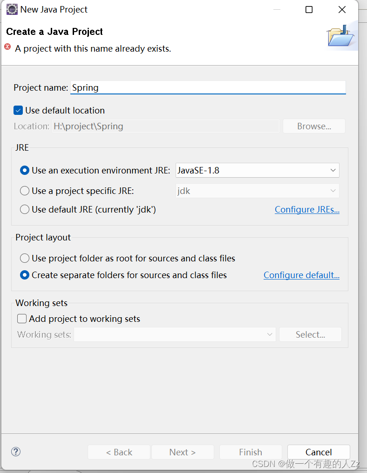The image size is (367, 473).
Task: Expand the Working sets combo box
Action: (x=175, y=334)
